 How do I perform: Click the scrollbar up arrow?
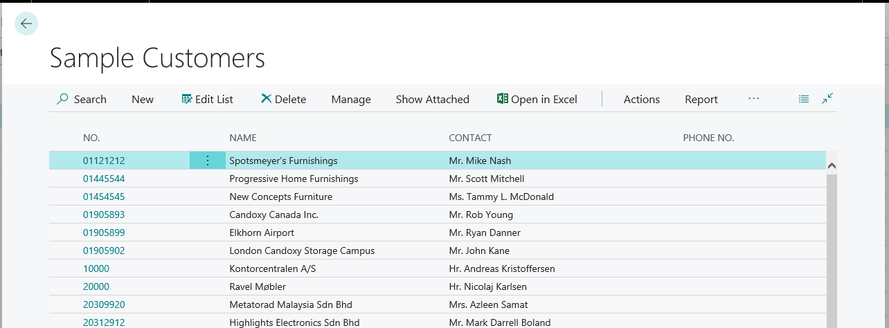pyautogui.click(x=832, y=166)
